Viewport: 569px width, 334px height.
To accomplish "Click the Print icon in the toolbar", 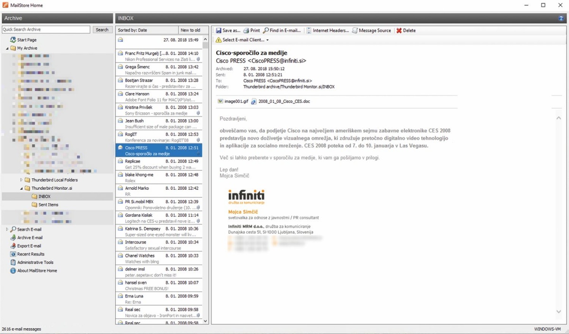I will 246,30.
